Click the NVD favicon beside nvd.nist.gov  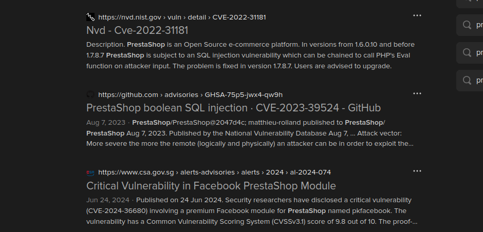tap(90, 17)
